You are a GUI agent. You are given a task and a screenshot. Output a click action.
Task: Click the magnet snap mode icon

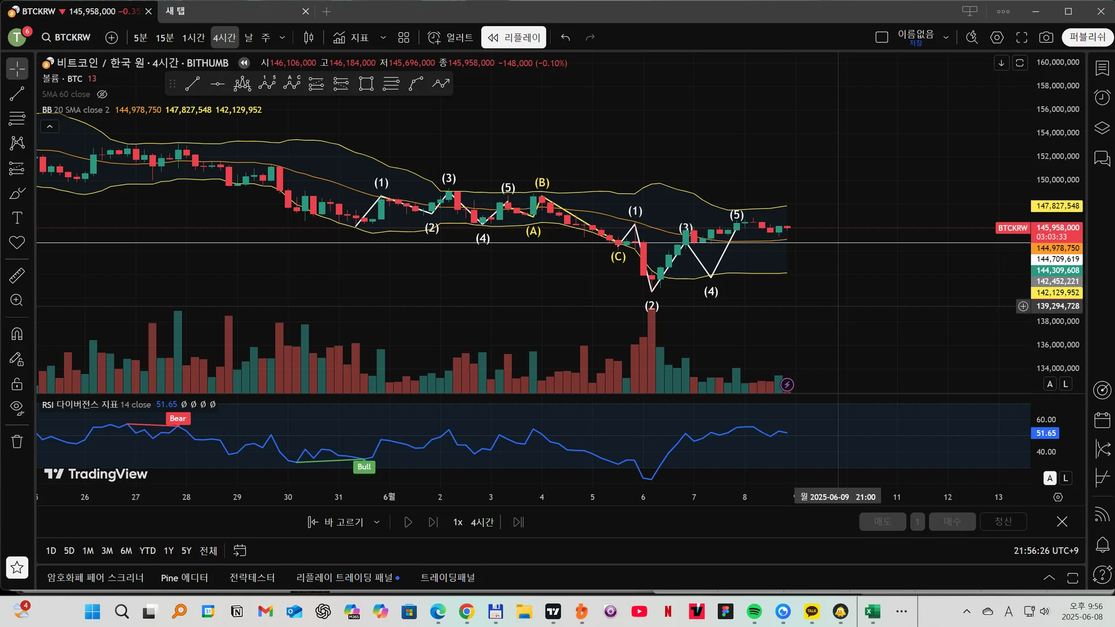pos(17,334)
